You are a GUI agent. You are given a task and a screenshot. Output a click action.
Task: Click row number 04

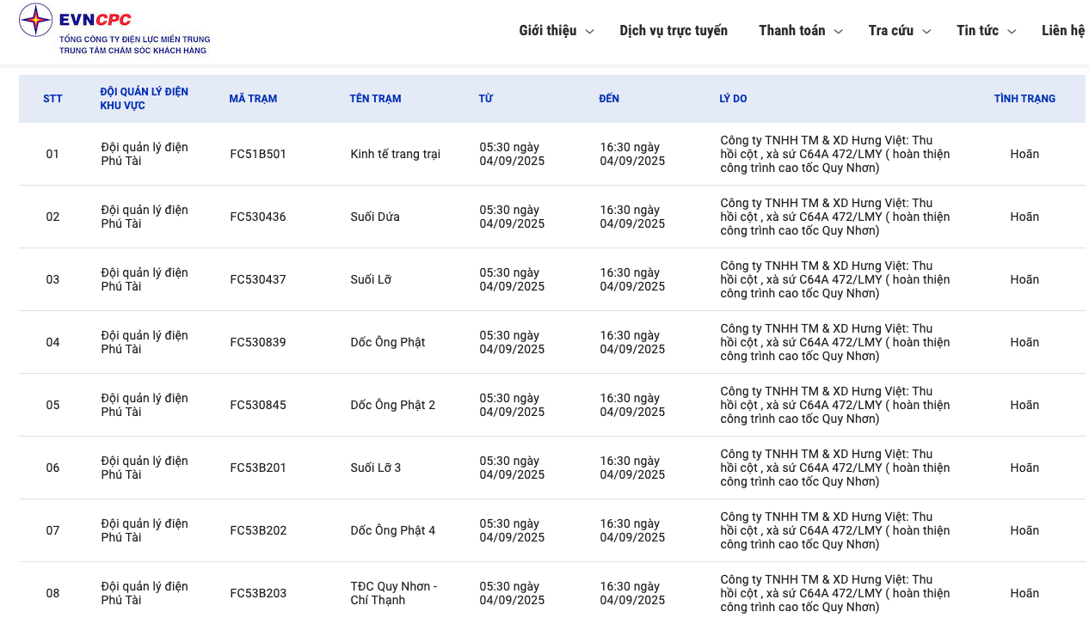pyautogui.click(x=52, y=342)
